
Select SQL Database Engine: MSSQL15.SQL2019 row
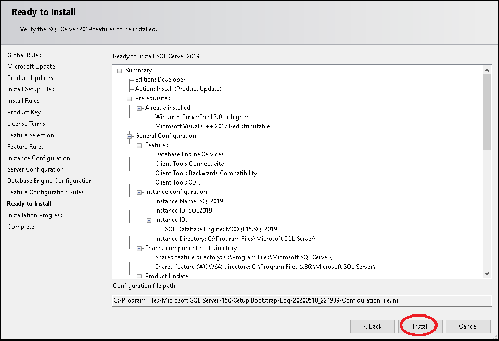pyautogui.click(x=221, y=229)
